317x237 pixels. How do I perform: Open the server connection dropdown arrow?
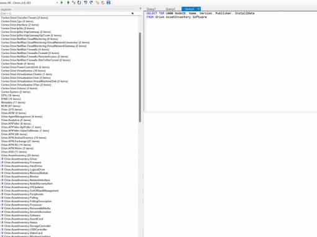point(57,3)
